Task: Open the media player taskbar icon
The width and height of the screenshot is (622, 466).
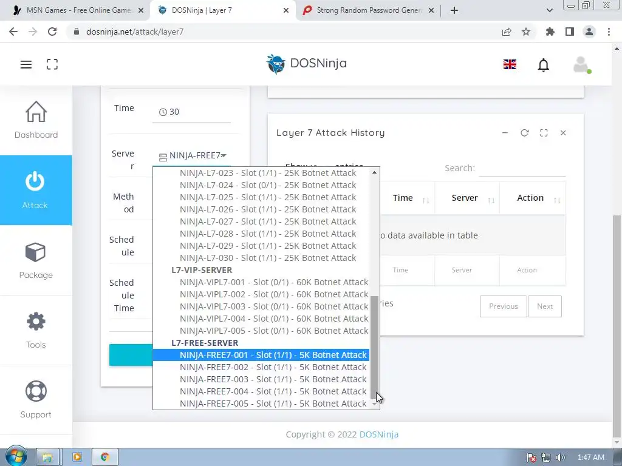Action: tap(77, 458)
